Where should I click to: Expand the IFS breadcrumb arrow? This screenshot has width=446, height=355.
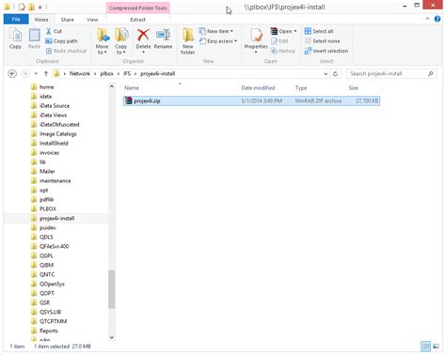click(135, 74)
